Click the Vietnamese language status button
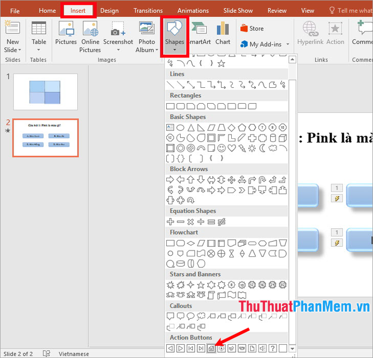The height and width of the screenshot is (358, 373). (74, 354)
